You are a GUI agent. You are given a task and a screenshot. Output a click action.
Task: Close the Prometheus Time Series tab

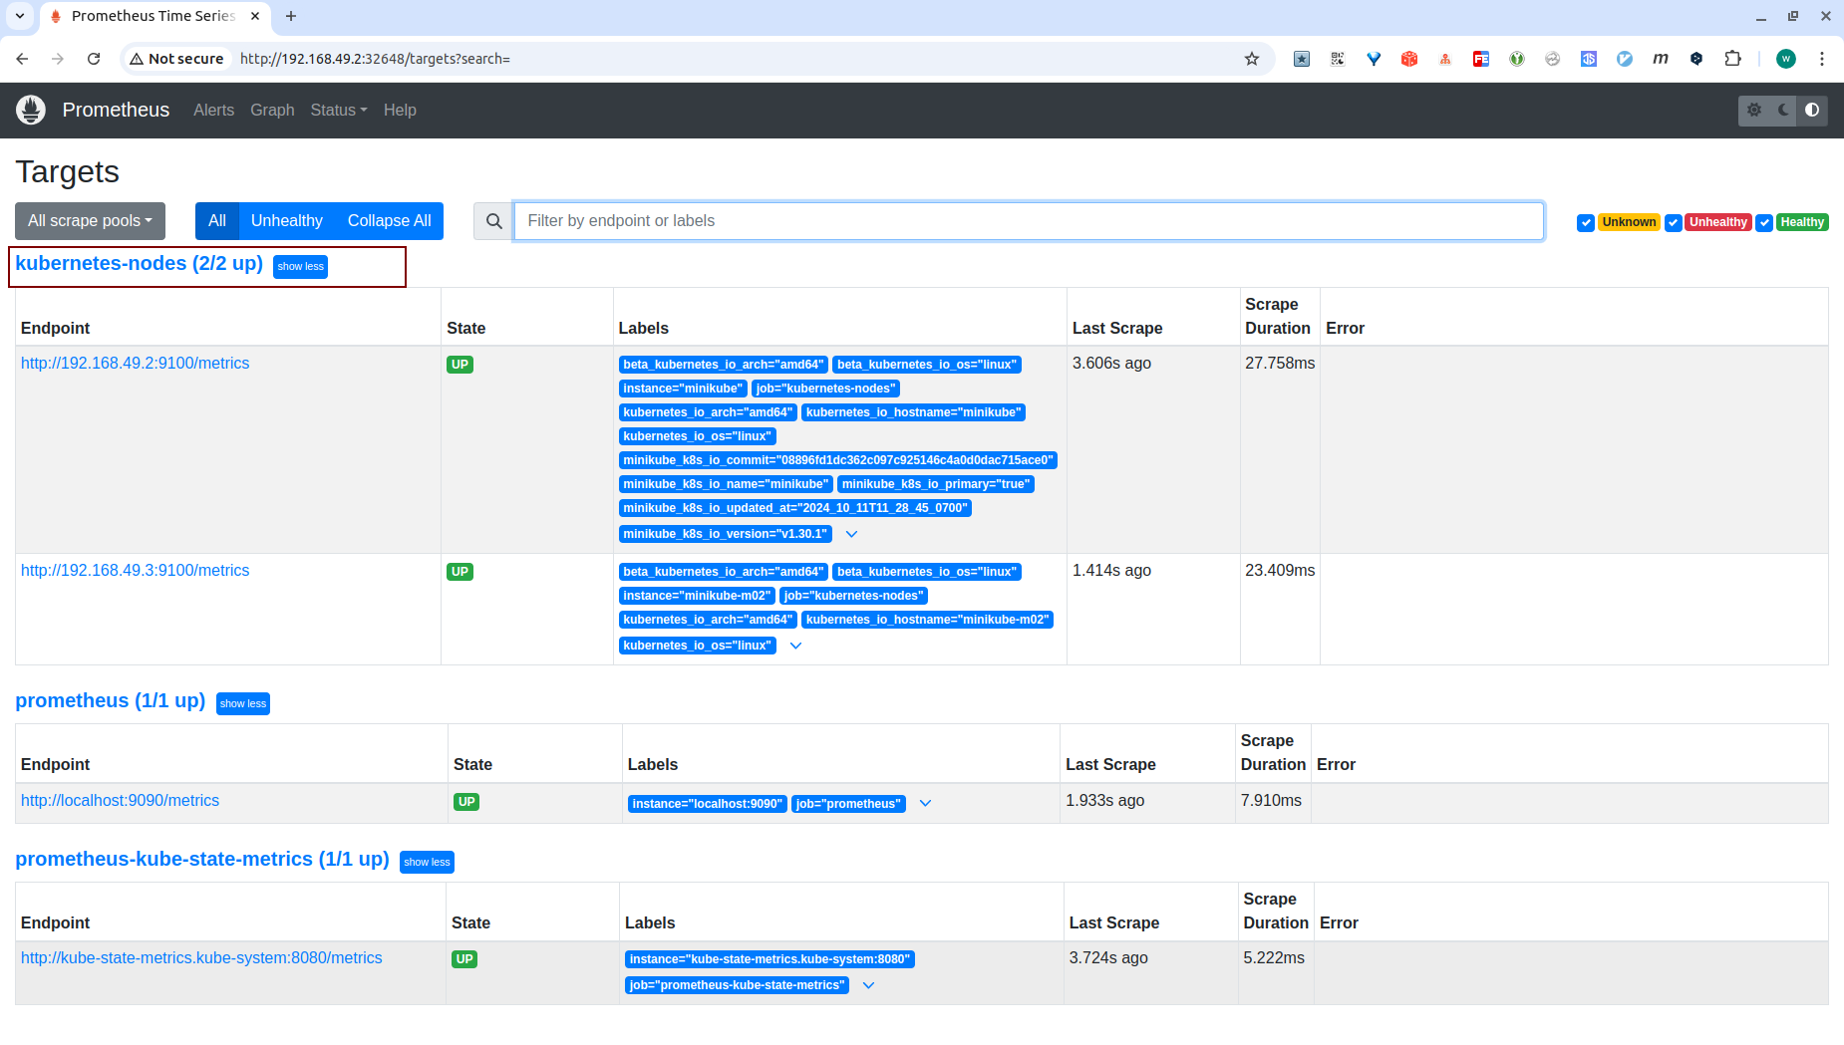click(x=255, y=16)
